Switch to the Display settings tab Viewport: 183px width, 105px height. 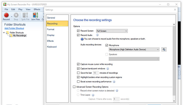coord(57,35)
